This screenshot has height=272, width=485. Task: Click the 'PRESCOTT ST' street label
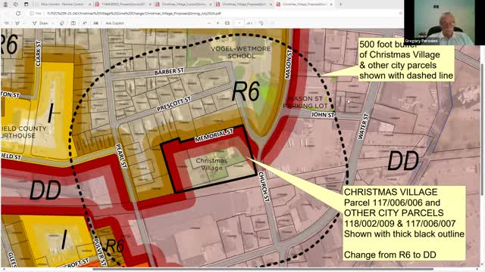click(174, 104)
